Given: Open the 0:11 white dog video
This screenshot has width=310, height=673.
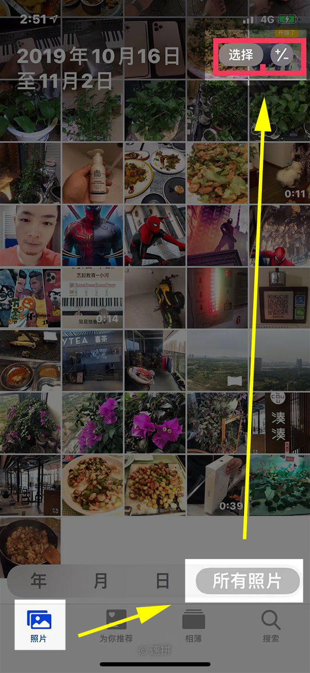Looking at the screenshot, I should 280,173.
